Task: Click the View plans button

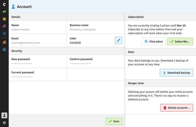Action: point(154,41)
